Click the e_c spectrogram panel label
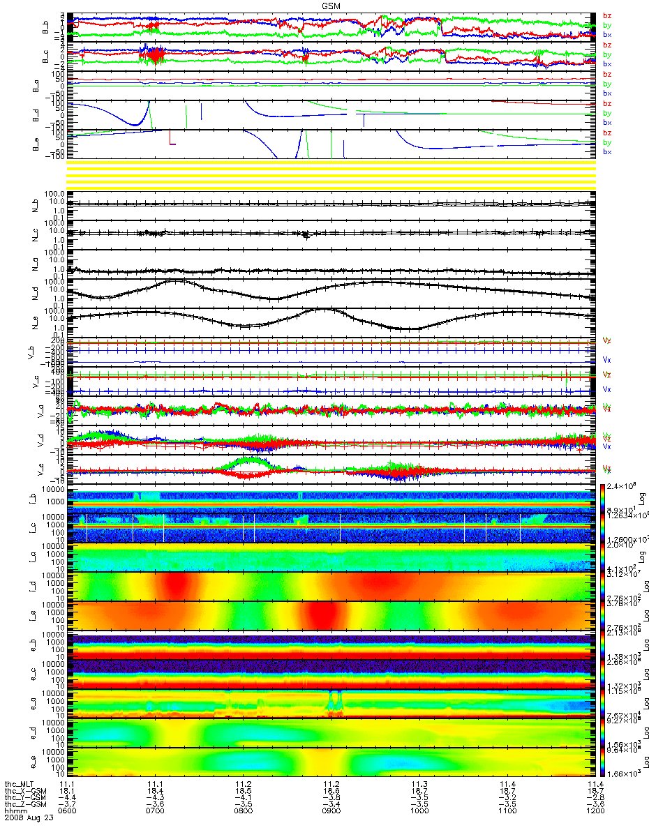This screenshot has width=649, height=837. coord(35,674)
